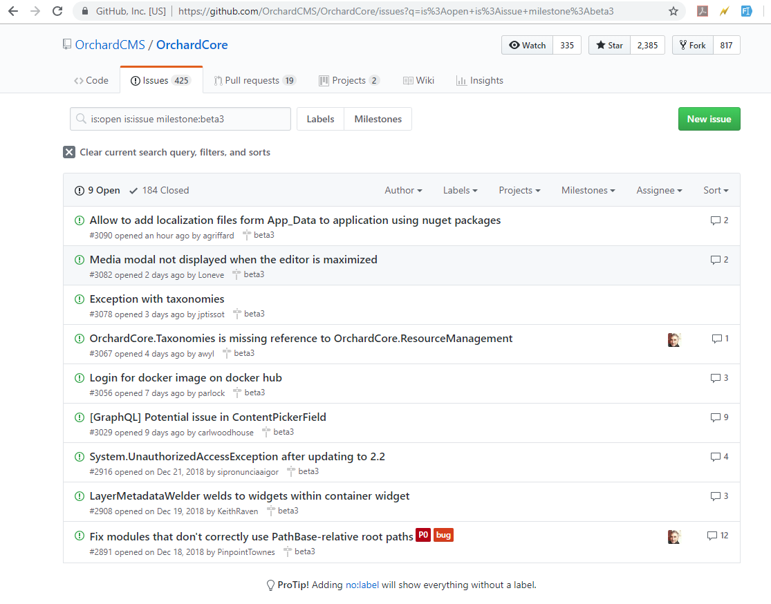This screenshot has height=604, width=771.
Task: Open the PDF extension icon in toolbar
Action: pos(702,11)
